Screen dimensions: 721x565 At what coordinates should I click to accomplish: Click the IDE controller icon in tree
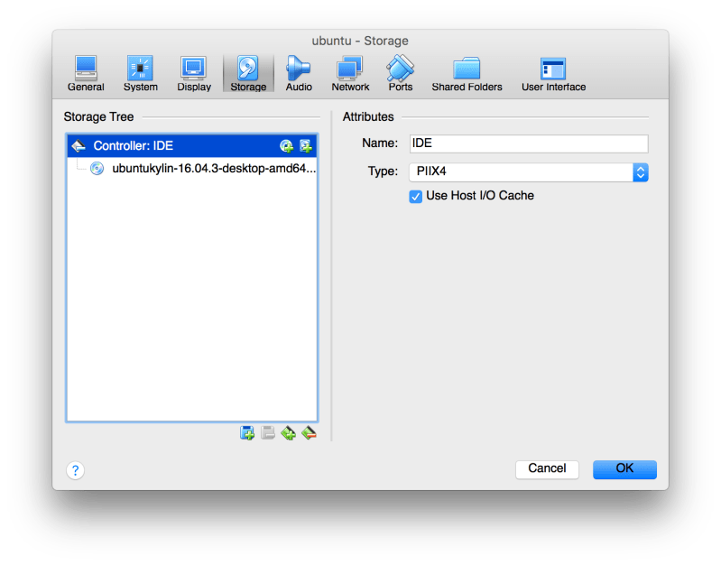(x=79, y=146)
